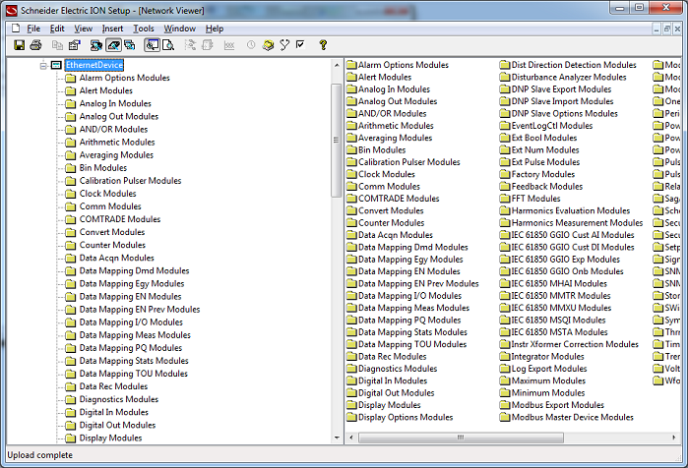Image resolution: width=688 pixels, height=468 pixels.
Task: Collapse the EthernetDevice tree node
Action: point(43,66)
